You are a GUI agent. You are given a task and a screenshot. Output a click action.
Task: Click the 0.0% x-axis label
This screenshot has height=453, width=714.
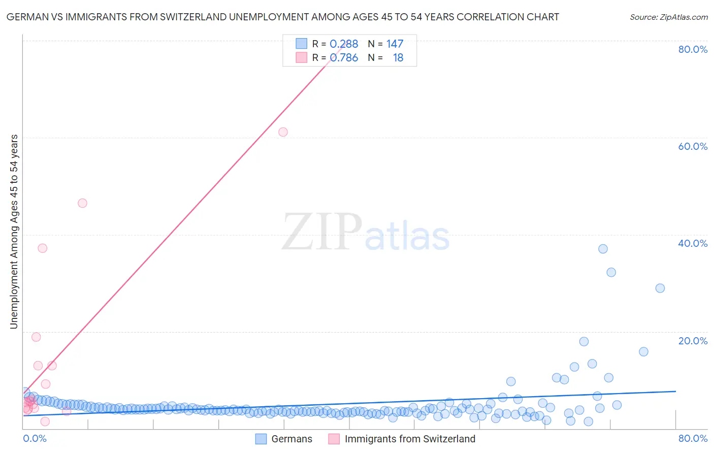[35, 438]
